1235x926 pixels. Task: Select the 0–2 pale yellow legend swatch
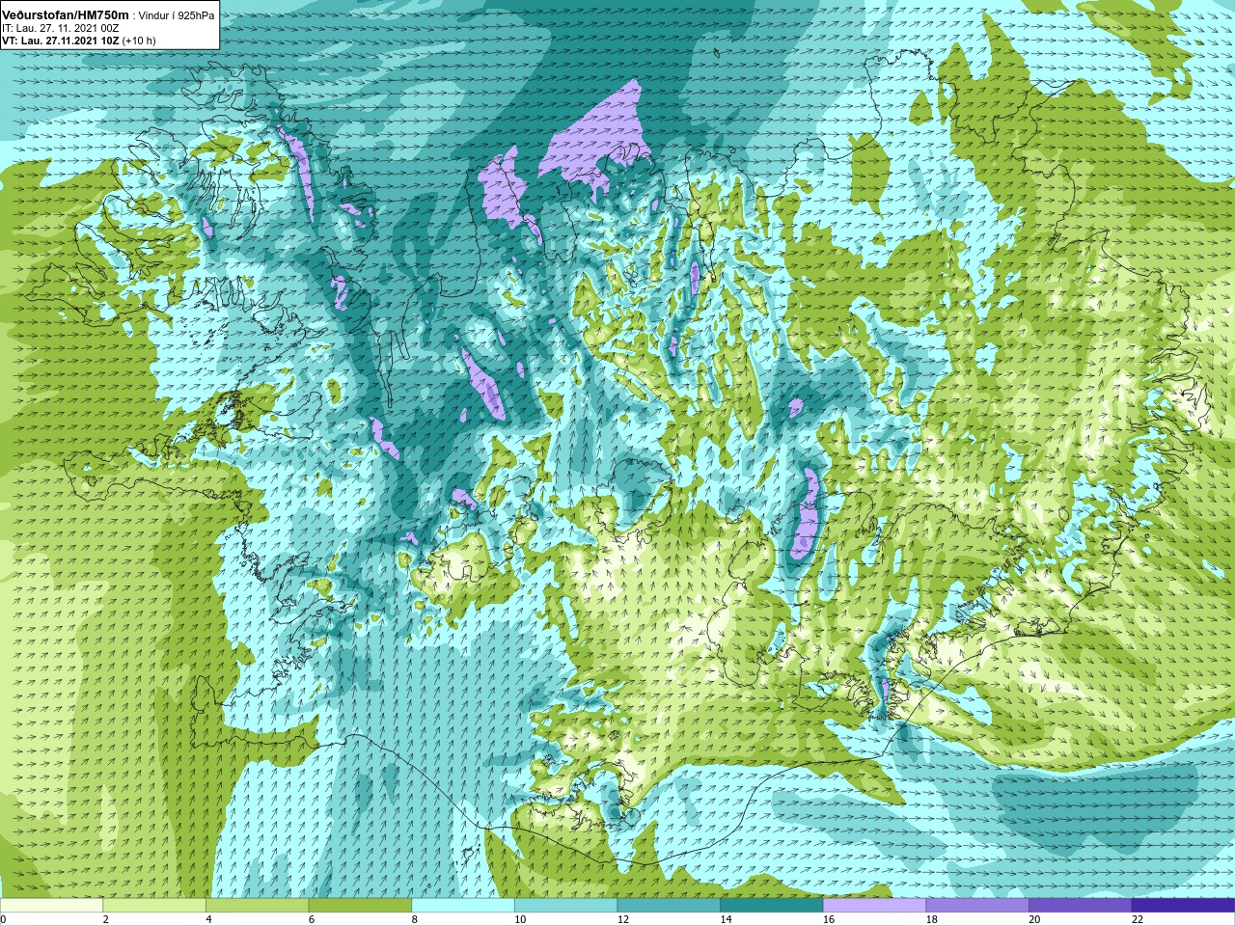pyautogui.click(x=51, y=905)
